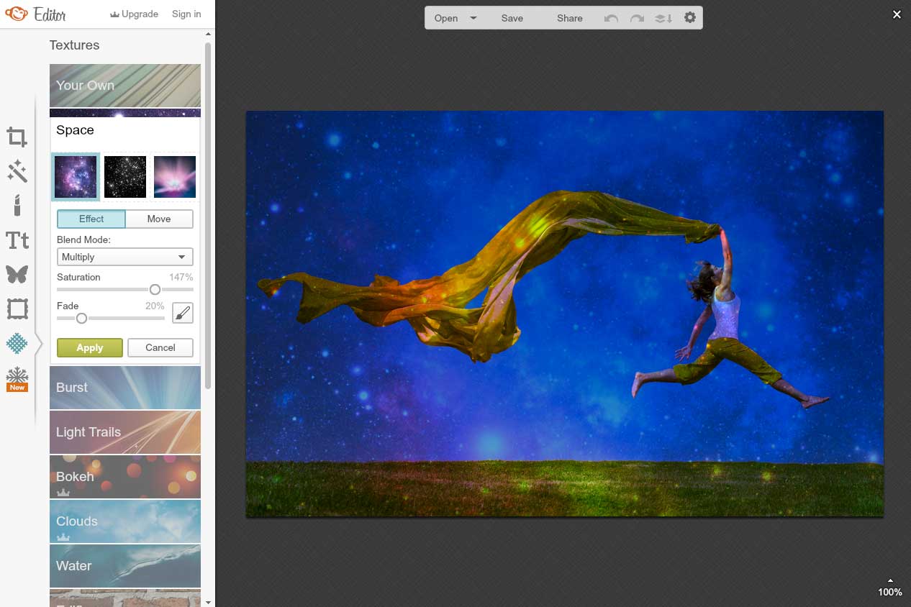911x607 pixels.
Task: Apply the Space texture
Action: (90, 347)
